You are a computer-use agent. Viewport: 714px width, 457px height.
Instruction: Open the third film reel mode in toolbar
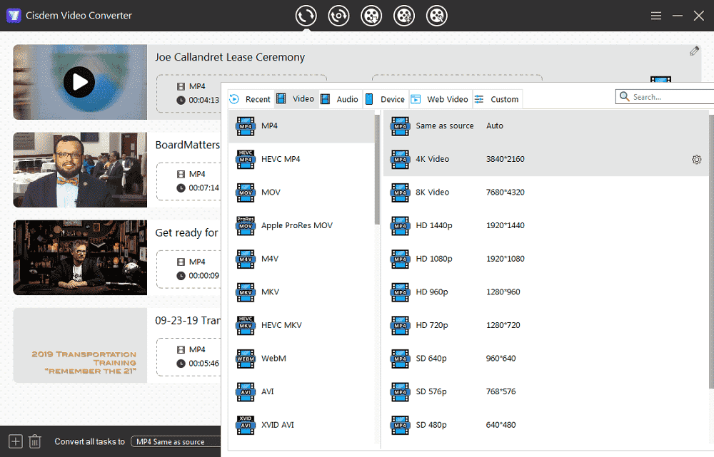click(371, 16)
